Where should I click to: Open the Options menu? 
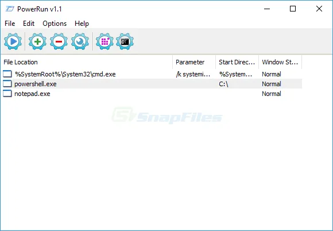(55, 24)
